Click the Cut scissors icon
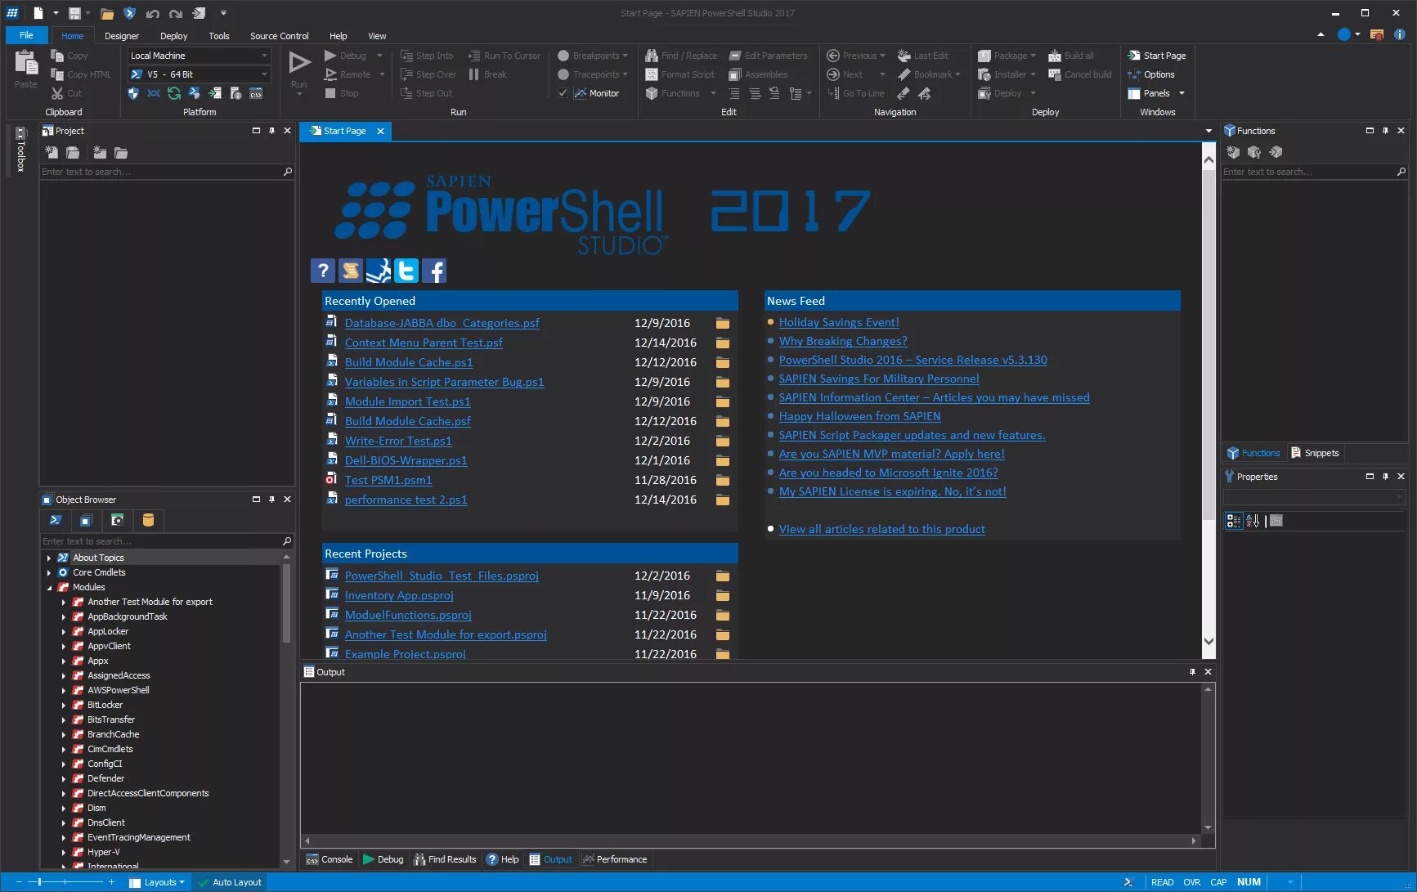 tap(57, 93)
